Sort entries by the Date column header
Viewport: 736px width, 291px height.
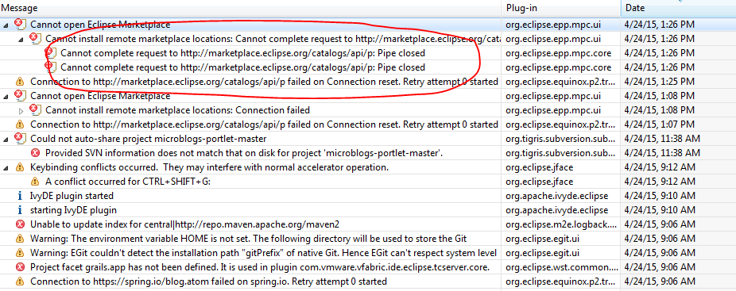click(678, 8)
